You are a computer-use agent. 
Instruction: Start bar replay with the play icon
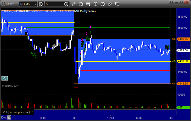click(95, 4)
